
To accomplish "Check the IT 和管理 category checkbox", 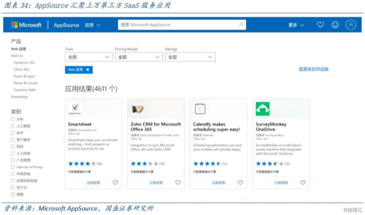I will [13, 160].
